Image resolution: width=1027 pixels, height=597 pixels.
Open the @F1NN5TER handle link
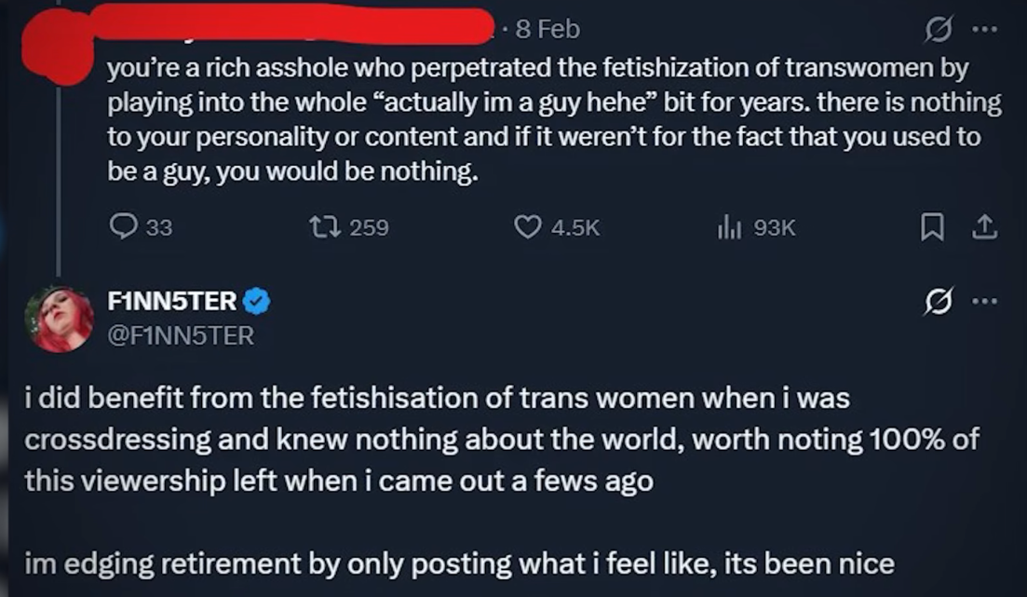click(x=181, y=335)
